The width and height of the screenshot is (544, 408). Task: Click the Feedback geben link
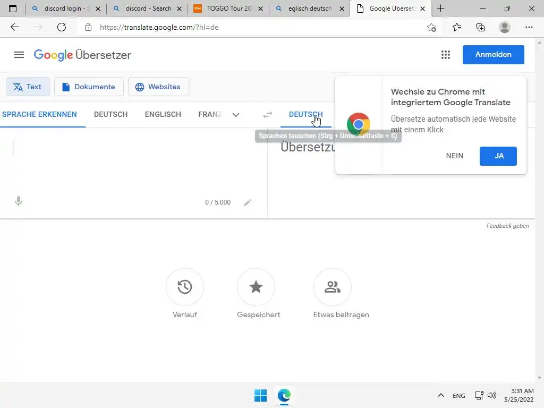click(507, 226)
